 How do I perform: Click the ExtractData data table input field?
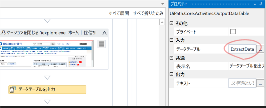pyautogui.click(x=242, y=49)
